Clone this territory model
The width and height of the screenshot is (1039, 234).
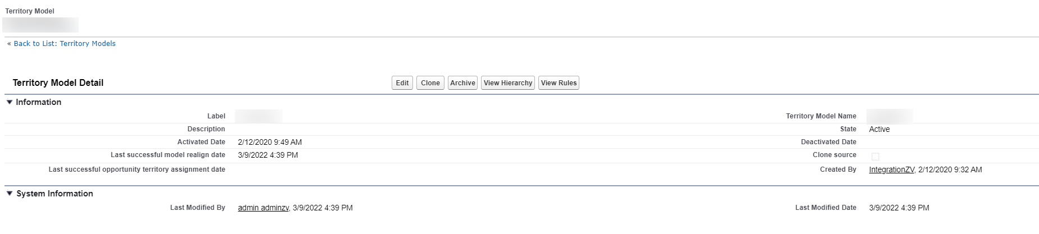pos(430,83)
